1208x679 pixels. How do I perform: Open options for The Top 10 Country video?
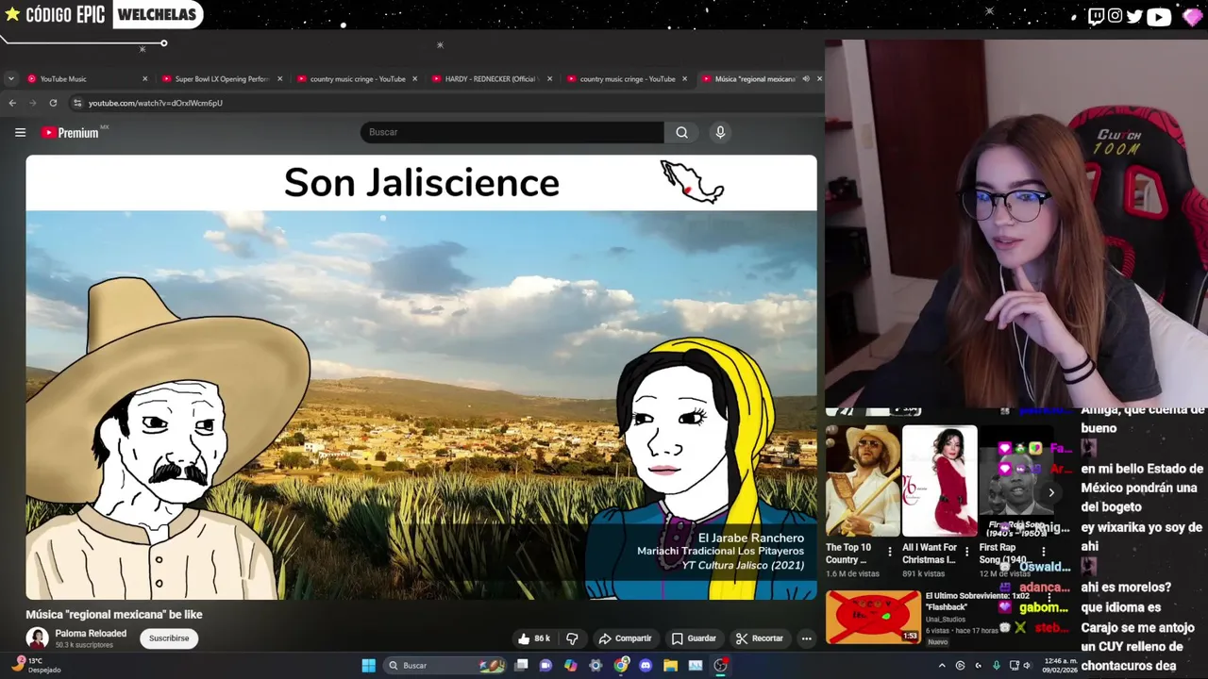[x=889, y=552]
